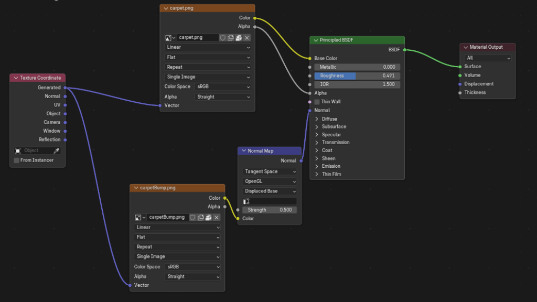The width and height of the screenshot is (537, 302).
Task: Collapse the Principled BSDF node
Action: (315, 40)
